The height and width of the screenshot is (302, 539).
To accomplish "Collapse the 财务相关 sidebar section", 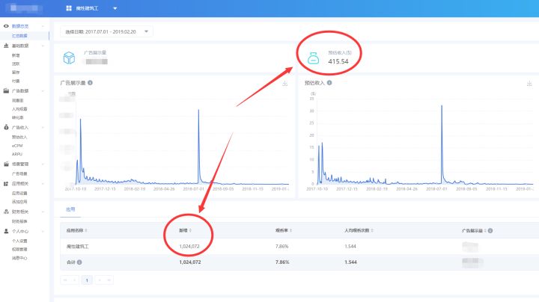I will (43, 212).
